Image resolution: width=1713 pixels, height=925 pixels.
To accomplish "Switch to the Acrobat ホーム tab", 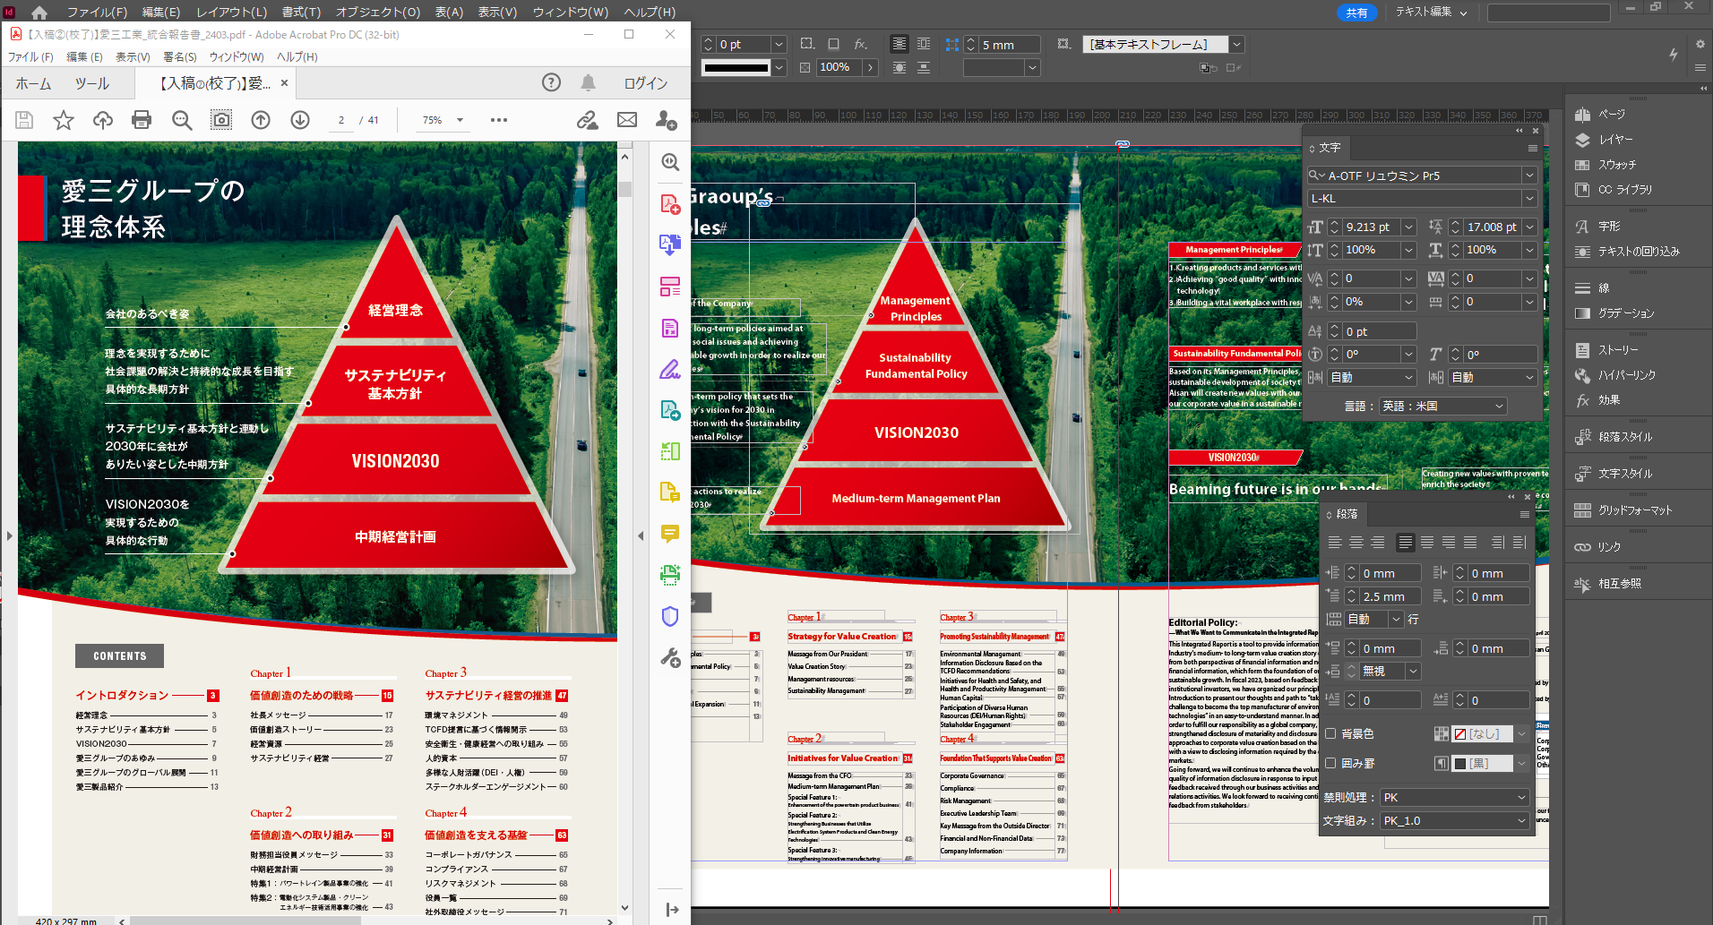I will click(x=33, y=83).
